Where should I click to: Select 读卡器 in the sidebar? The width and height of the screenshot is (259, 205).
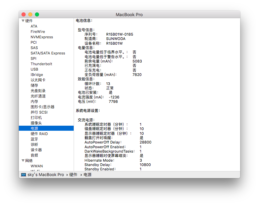click(36, 150)
